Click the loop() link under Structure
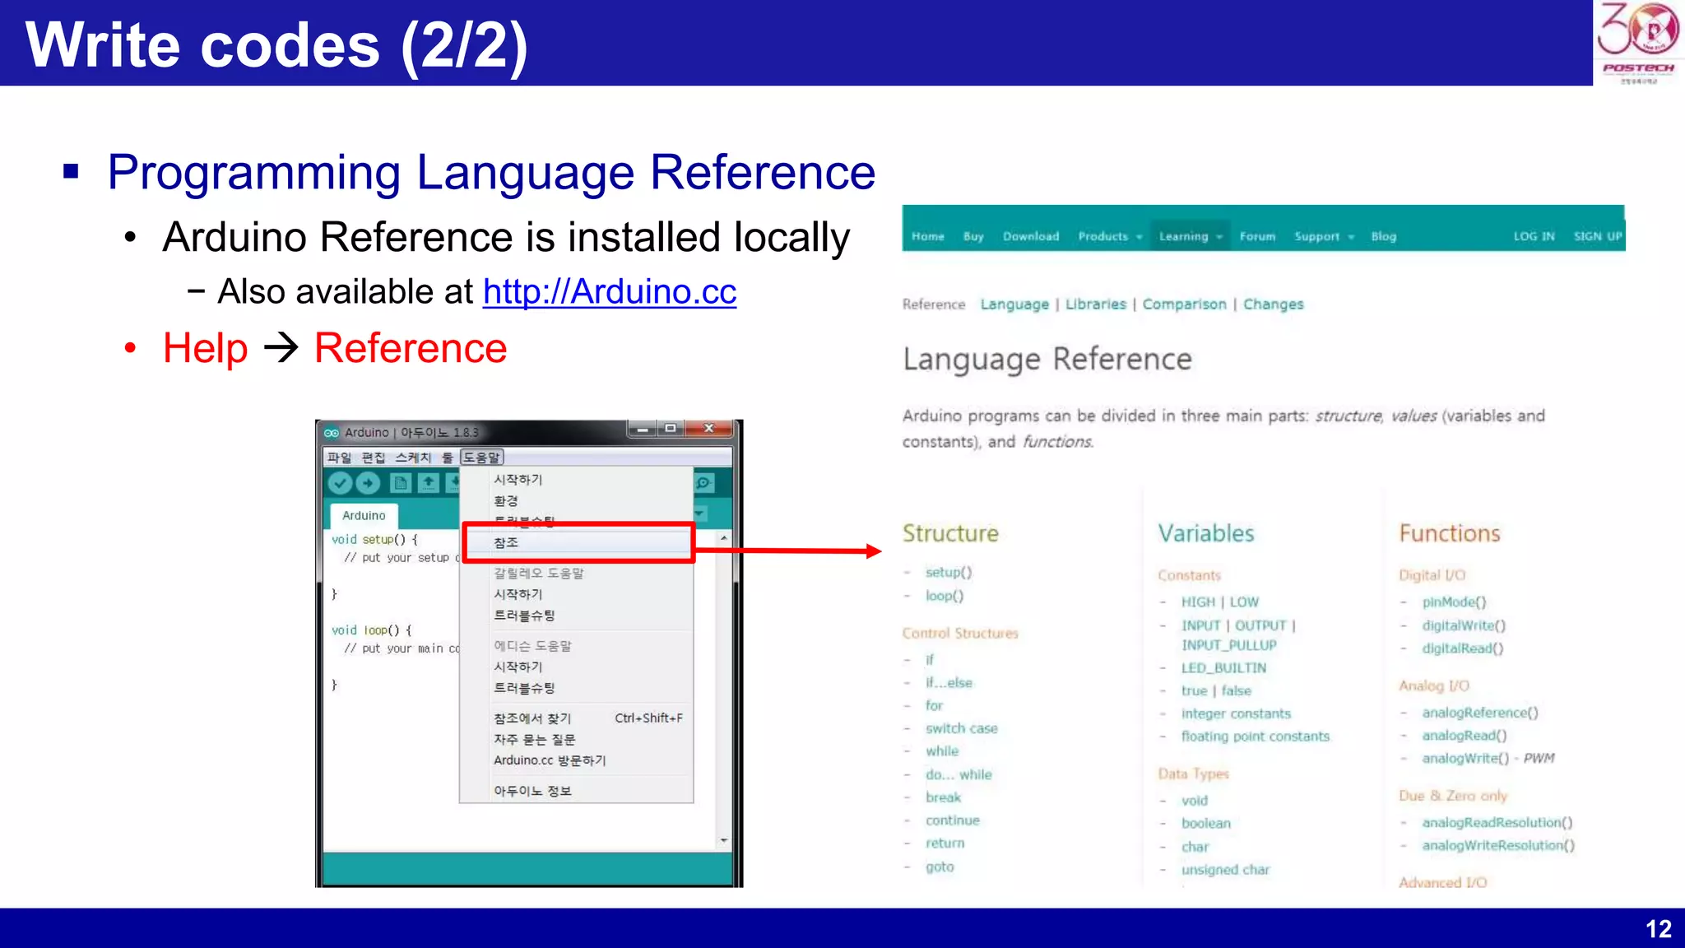This screenshot has width=1685, height=948. coord(944,596)
